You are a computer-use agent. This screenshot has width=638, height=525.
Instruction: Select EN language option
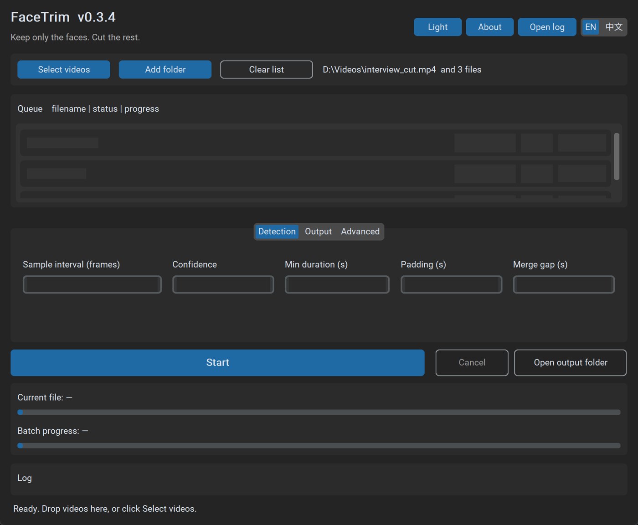591,27
